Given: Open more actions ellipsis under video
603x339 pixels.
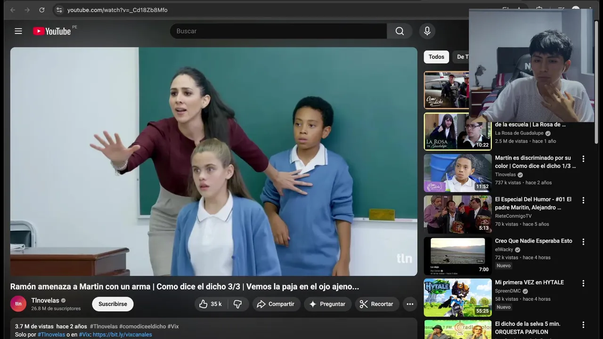Looking at the screenshot, I should point(410,304).
